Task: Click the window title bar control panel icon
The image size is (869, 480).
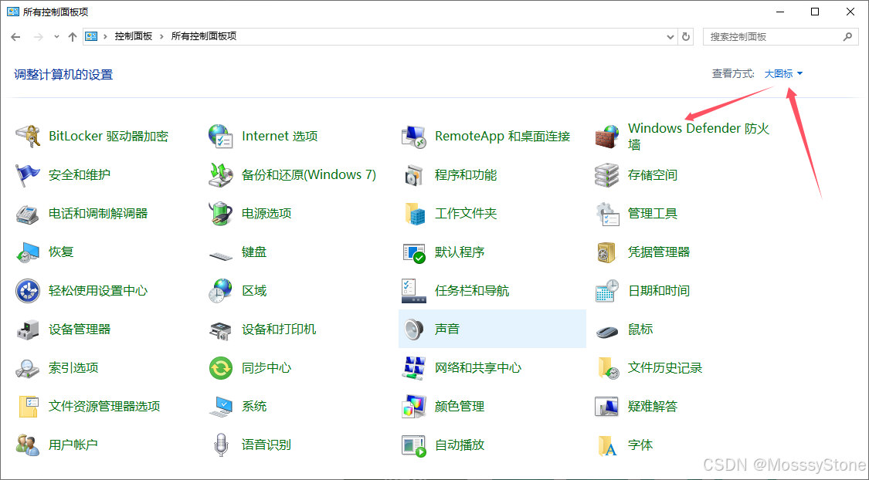Action: 13,12
